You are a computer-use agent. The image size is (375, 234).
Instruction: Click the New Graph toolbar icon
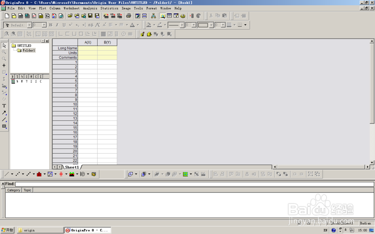pyautogui.click(x=34, y=16)
